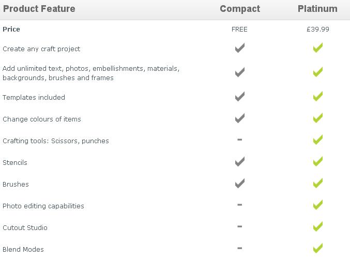Click the Compact dash for Crafting tools row
This screenshot has height=260, width=350.
coord(239,140)
